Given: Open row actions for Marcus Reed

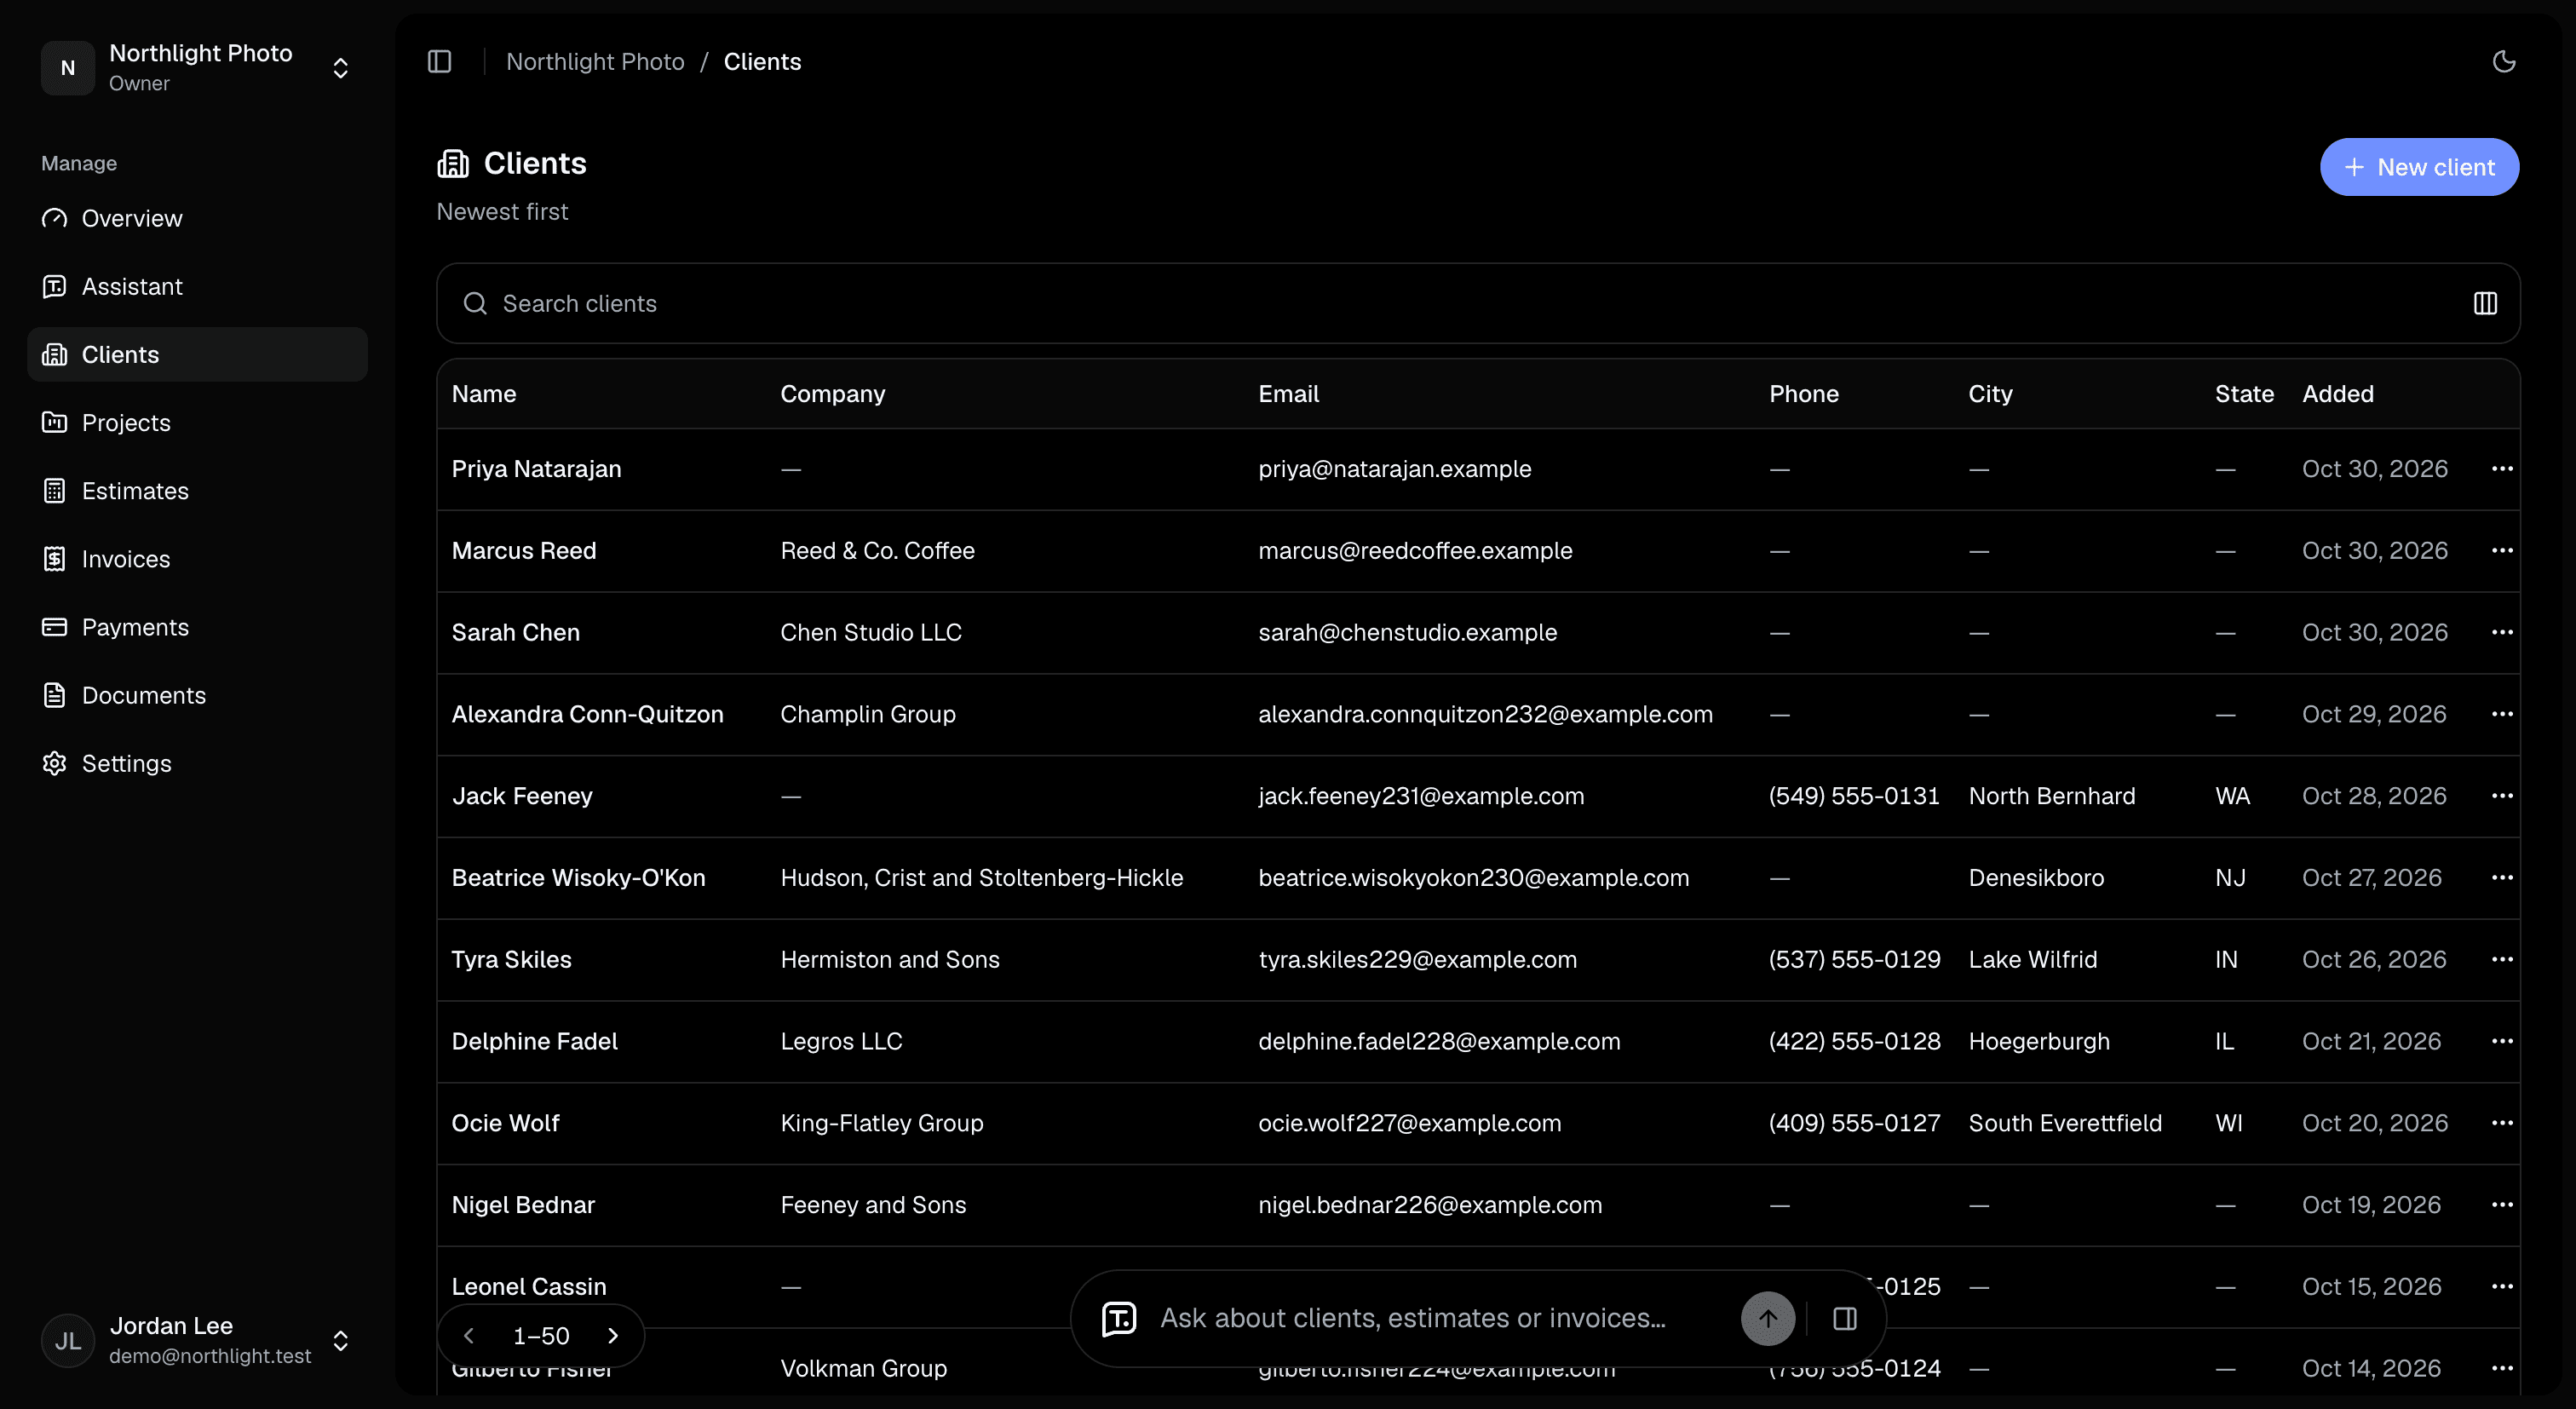Looking at the screenshot, I should pos(2502,551).
